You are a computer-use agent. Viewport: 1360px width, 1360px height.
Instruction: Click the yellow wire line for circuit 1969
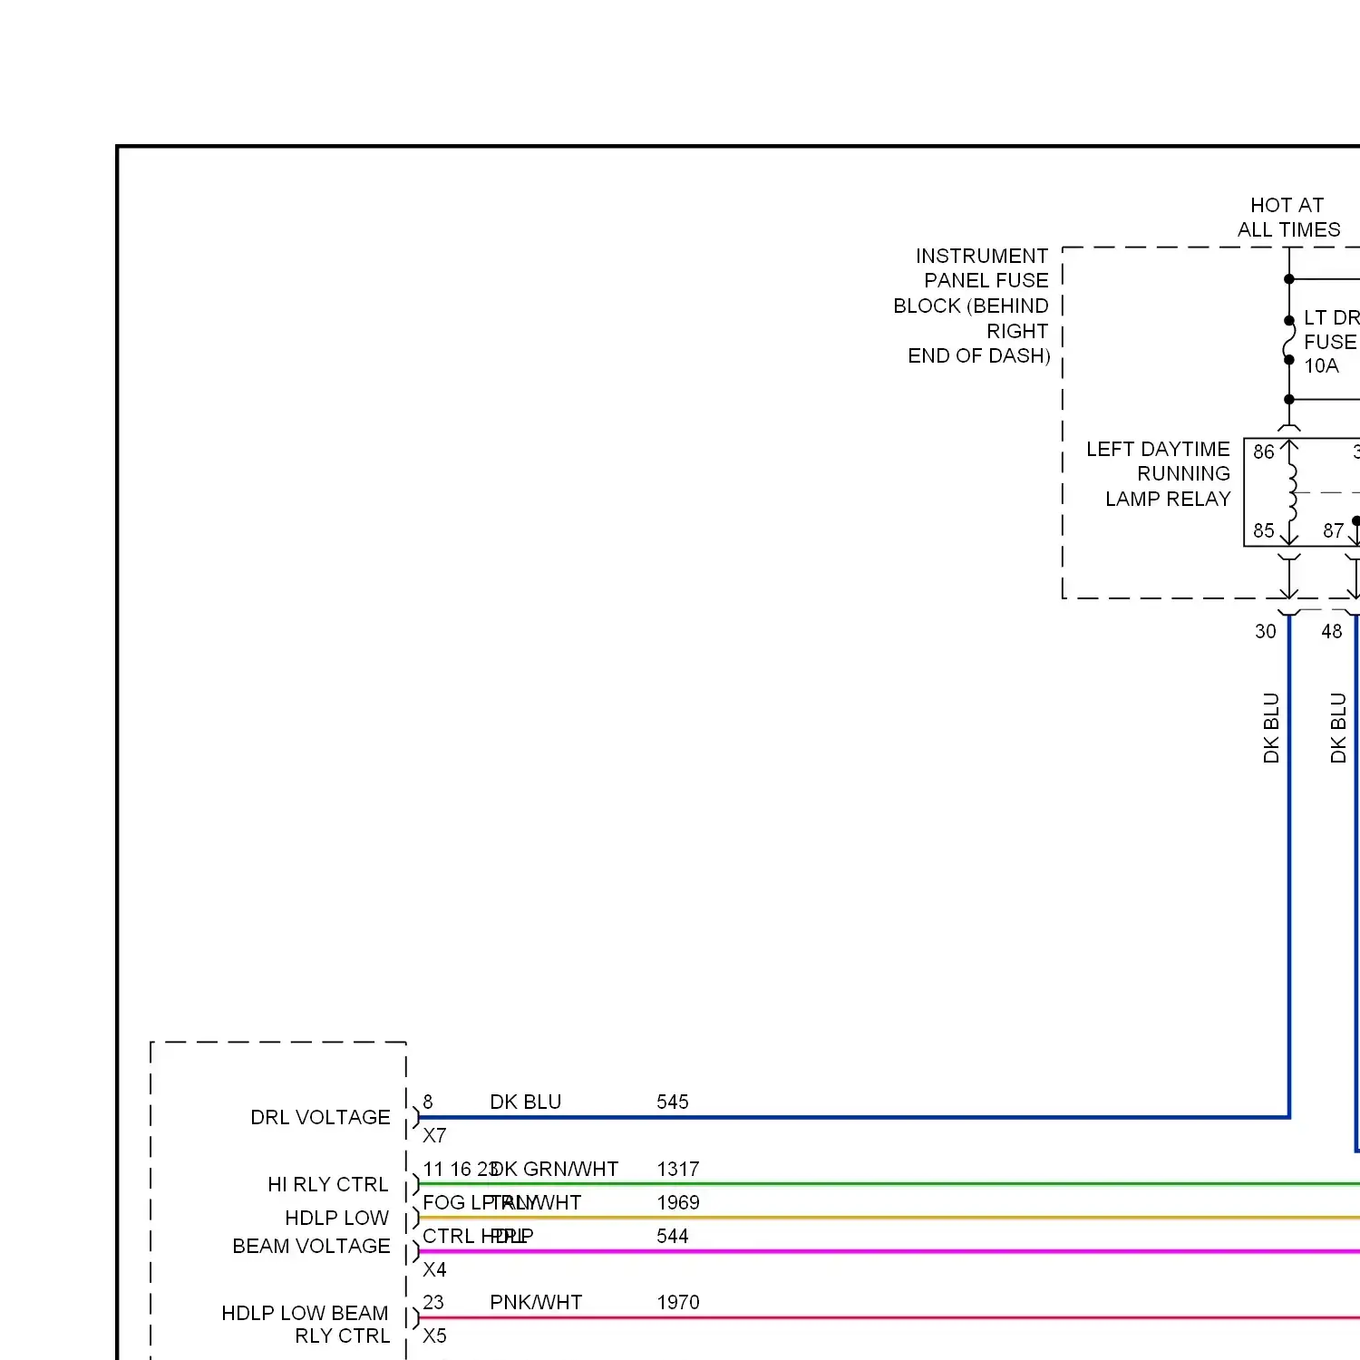coord(889,1218)
